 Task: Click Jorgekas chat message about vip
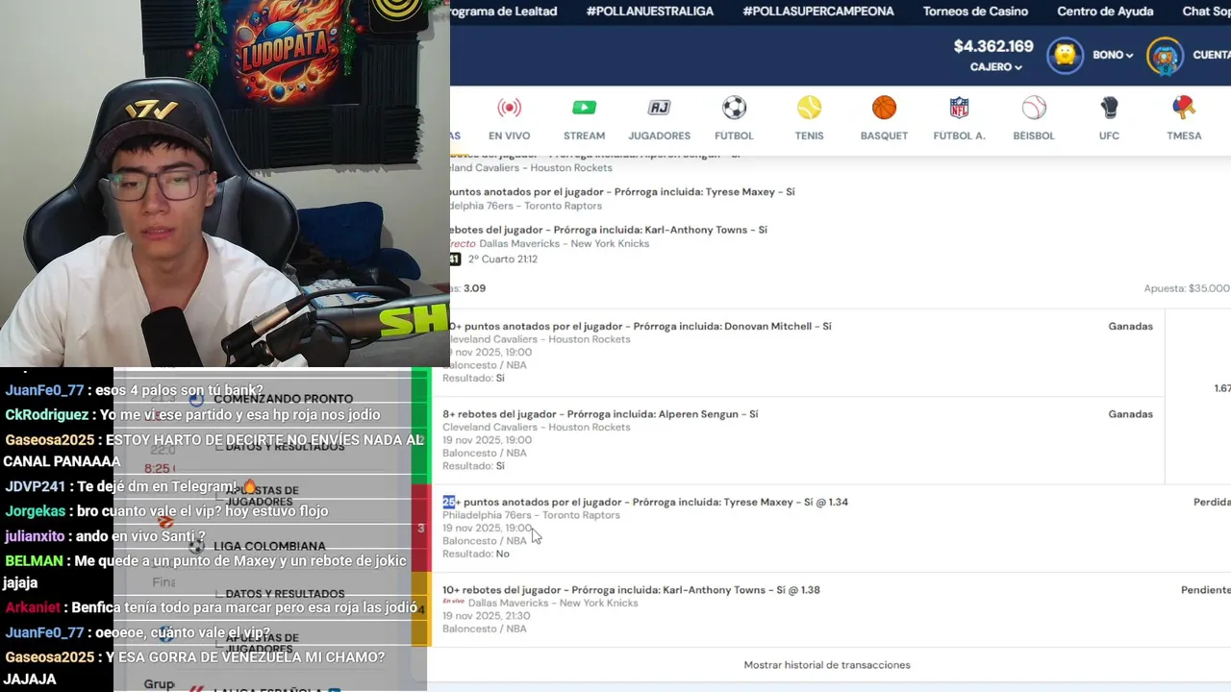coord(166,511)
